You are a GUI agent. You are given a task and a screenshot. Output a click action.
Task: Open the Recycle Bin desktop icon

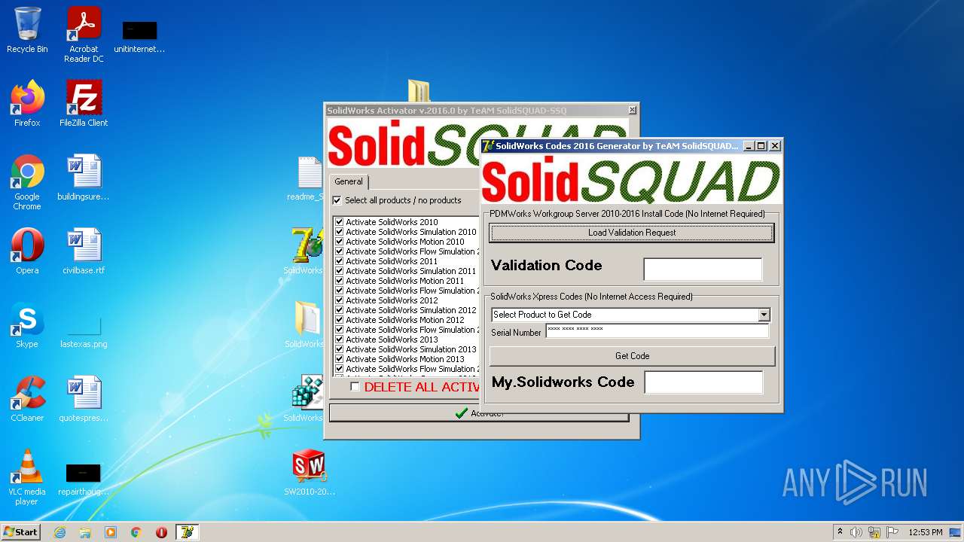(x=27, y=30)
